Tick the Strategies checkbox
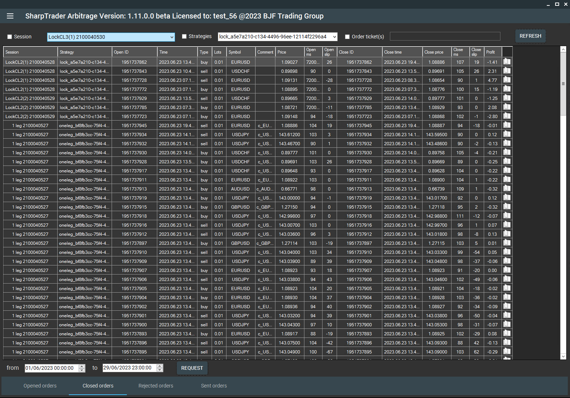570x398 pixels. [184, 37]
